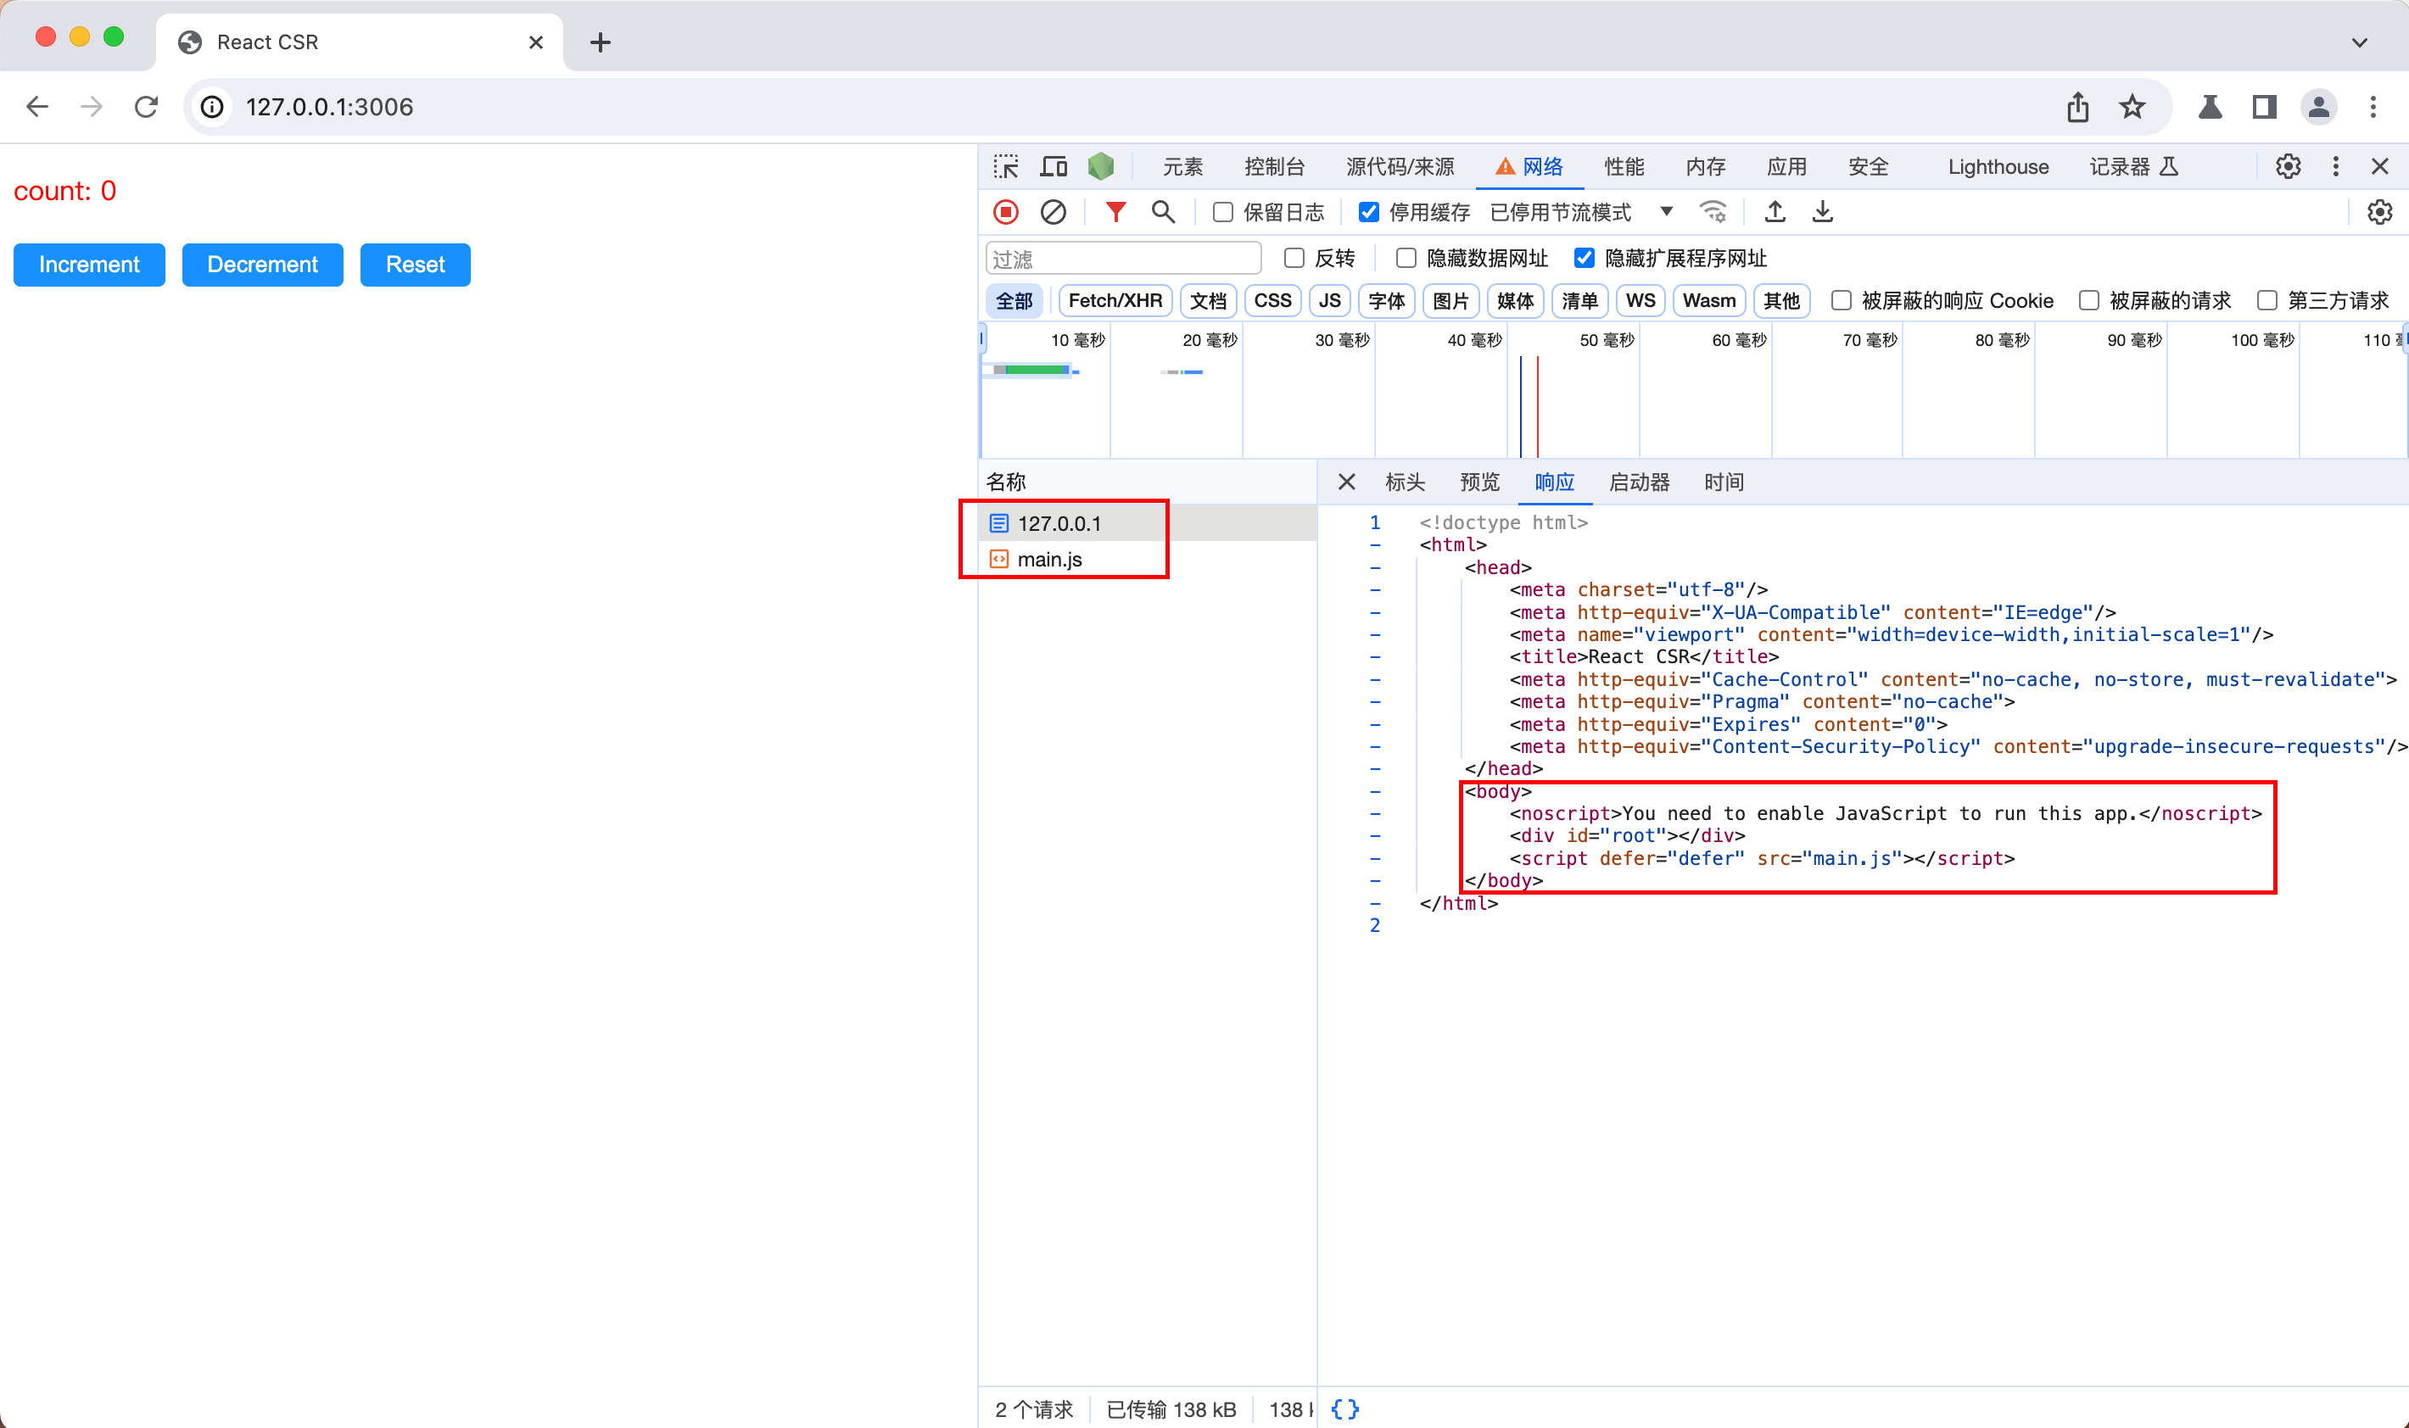Uncheck 停用缓存 checkbox
2409x1428 pixels.
(x=1367, y=212)
